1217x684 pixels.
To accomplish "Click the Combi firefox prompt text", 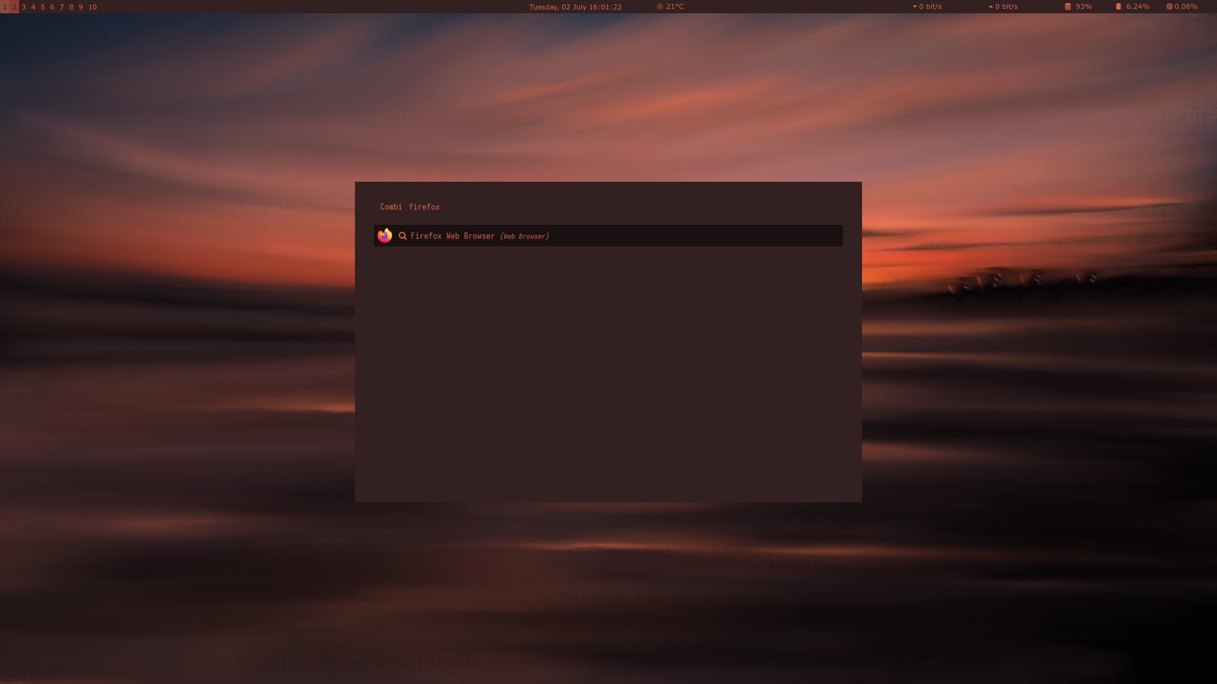I will click(x=409, y=206).
